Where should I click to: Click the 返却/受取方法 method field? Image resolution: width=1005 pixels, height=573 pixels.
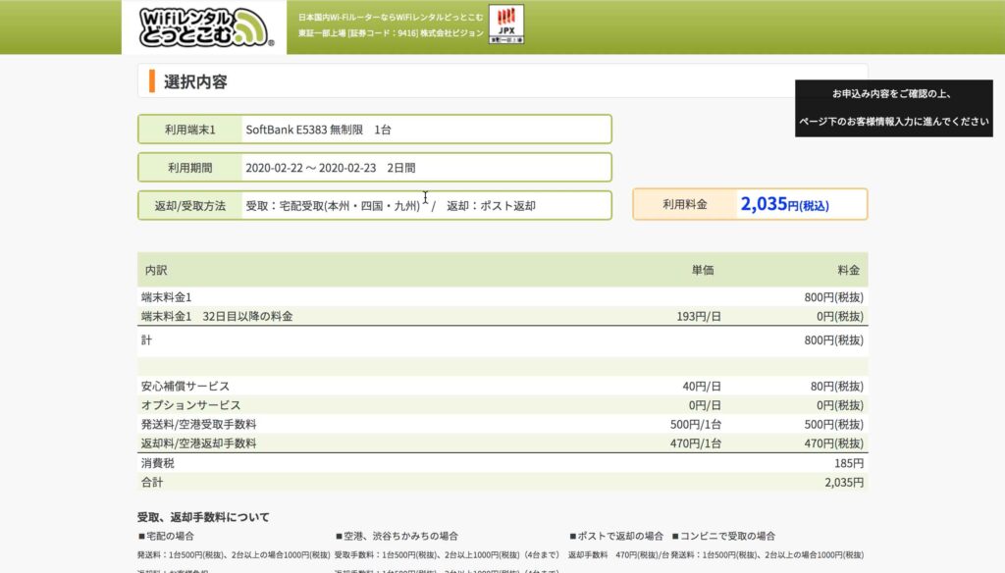tap(426, 206)
